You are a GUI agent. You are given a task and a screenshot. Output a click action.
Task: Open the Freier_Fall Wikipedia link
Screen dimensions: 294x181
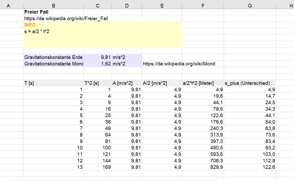66,18
